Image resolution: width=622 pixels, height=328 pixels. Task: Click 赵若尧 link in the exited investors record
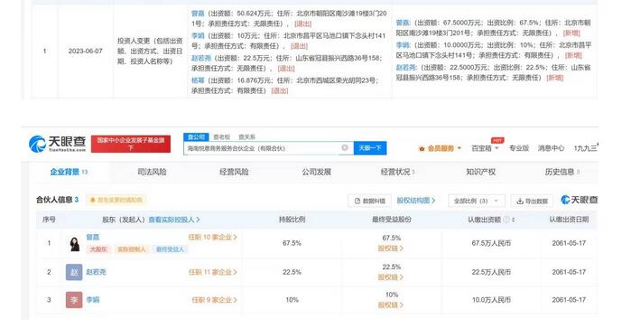coord(201,58)
